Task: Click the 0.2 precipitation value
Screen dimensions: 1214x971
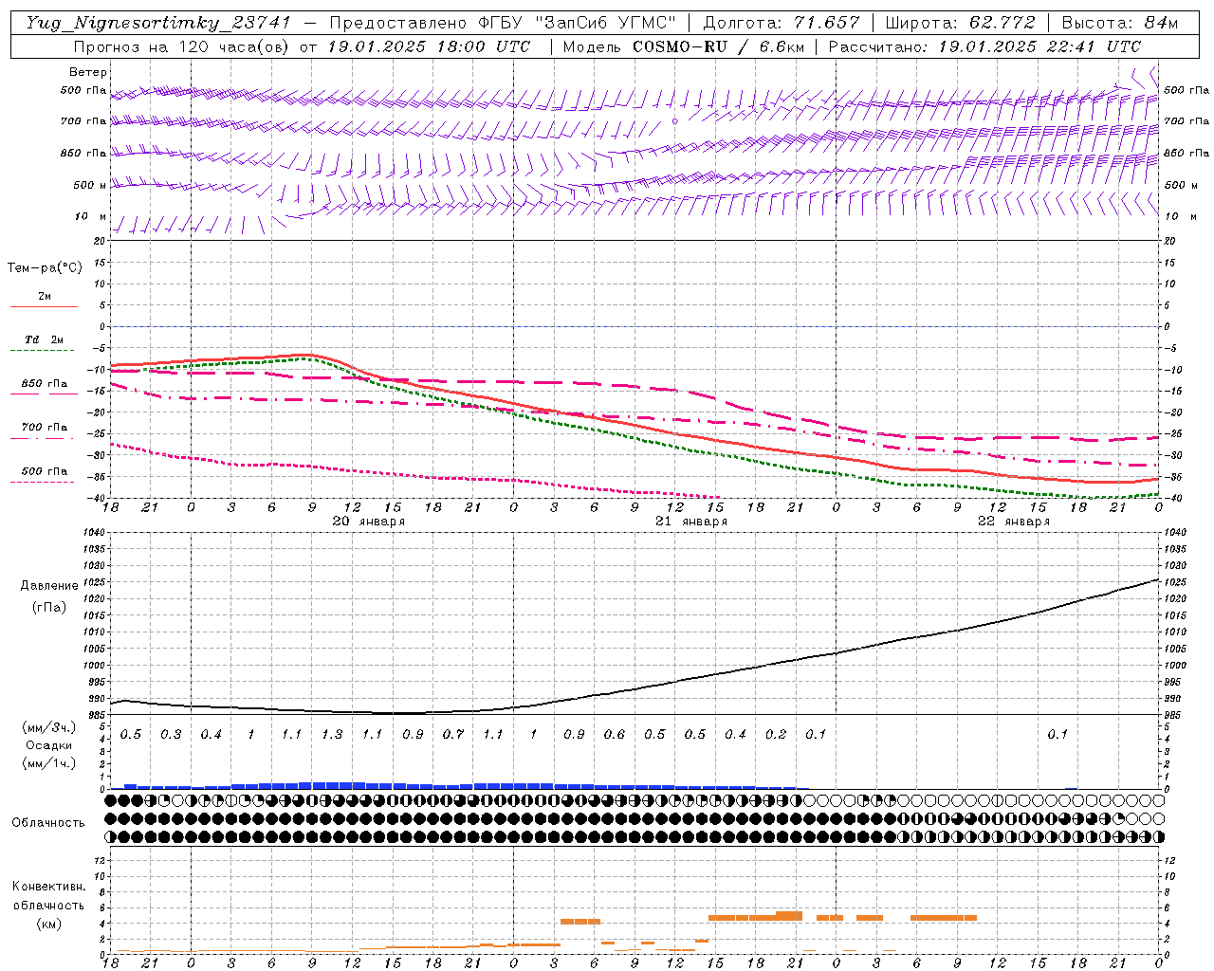Action: tap(776, 734)
